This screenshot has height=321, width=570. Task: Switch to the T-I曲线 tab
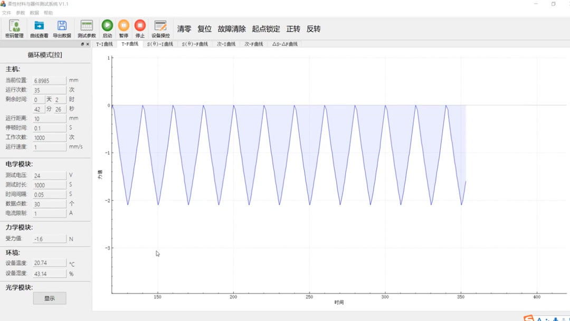point(103,44)
